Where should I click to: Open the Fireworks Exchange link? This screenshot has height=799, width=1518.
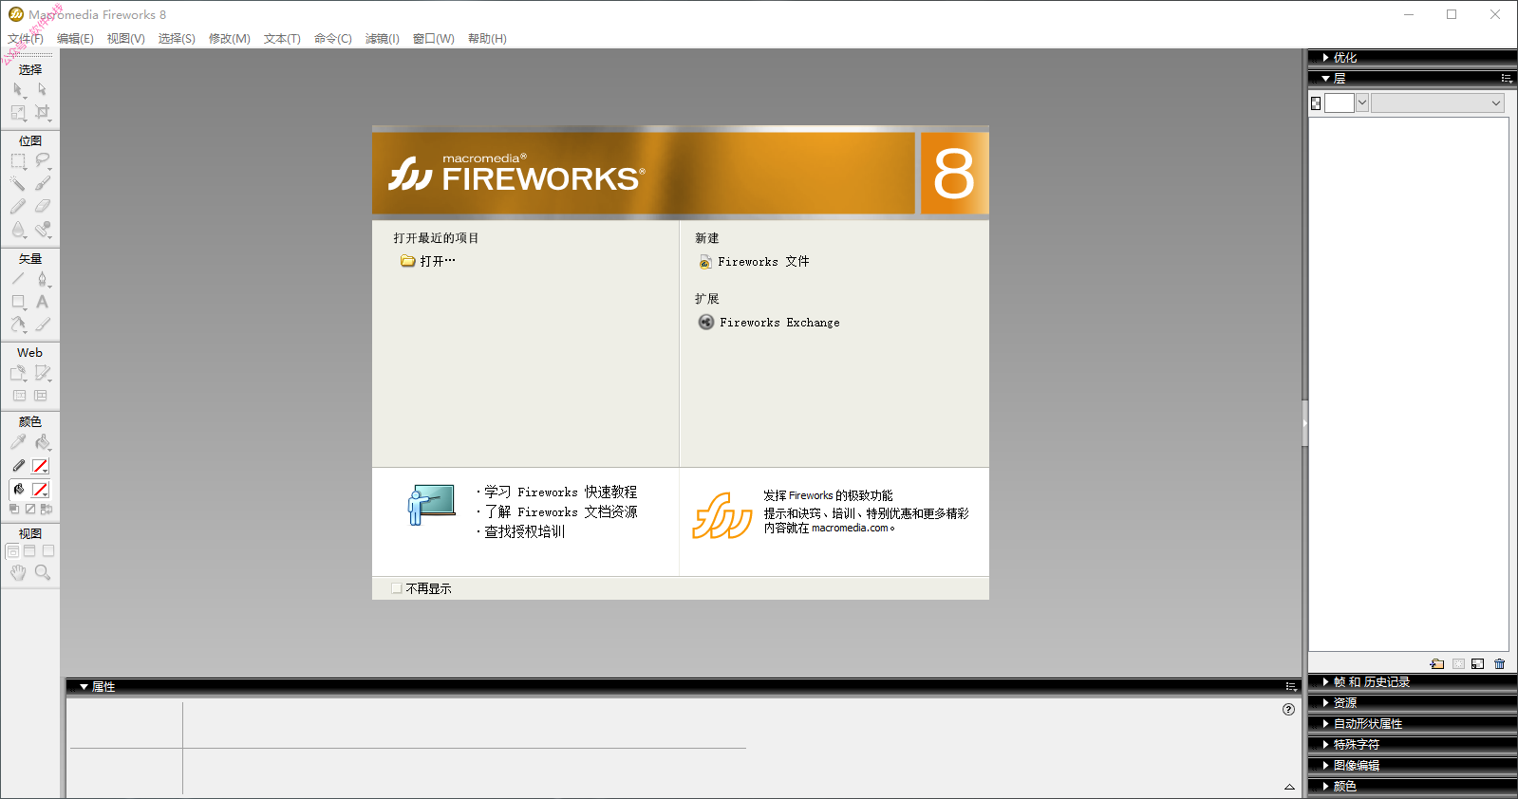[x=769, y=323]
